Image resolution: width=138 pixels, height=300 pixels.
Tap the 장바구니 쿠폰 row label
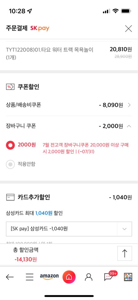point(21,126)
